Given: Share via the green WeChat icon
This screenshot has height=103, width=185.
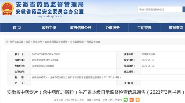Looking at the screenshot, I should click(126, 100).
